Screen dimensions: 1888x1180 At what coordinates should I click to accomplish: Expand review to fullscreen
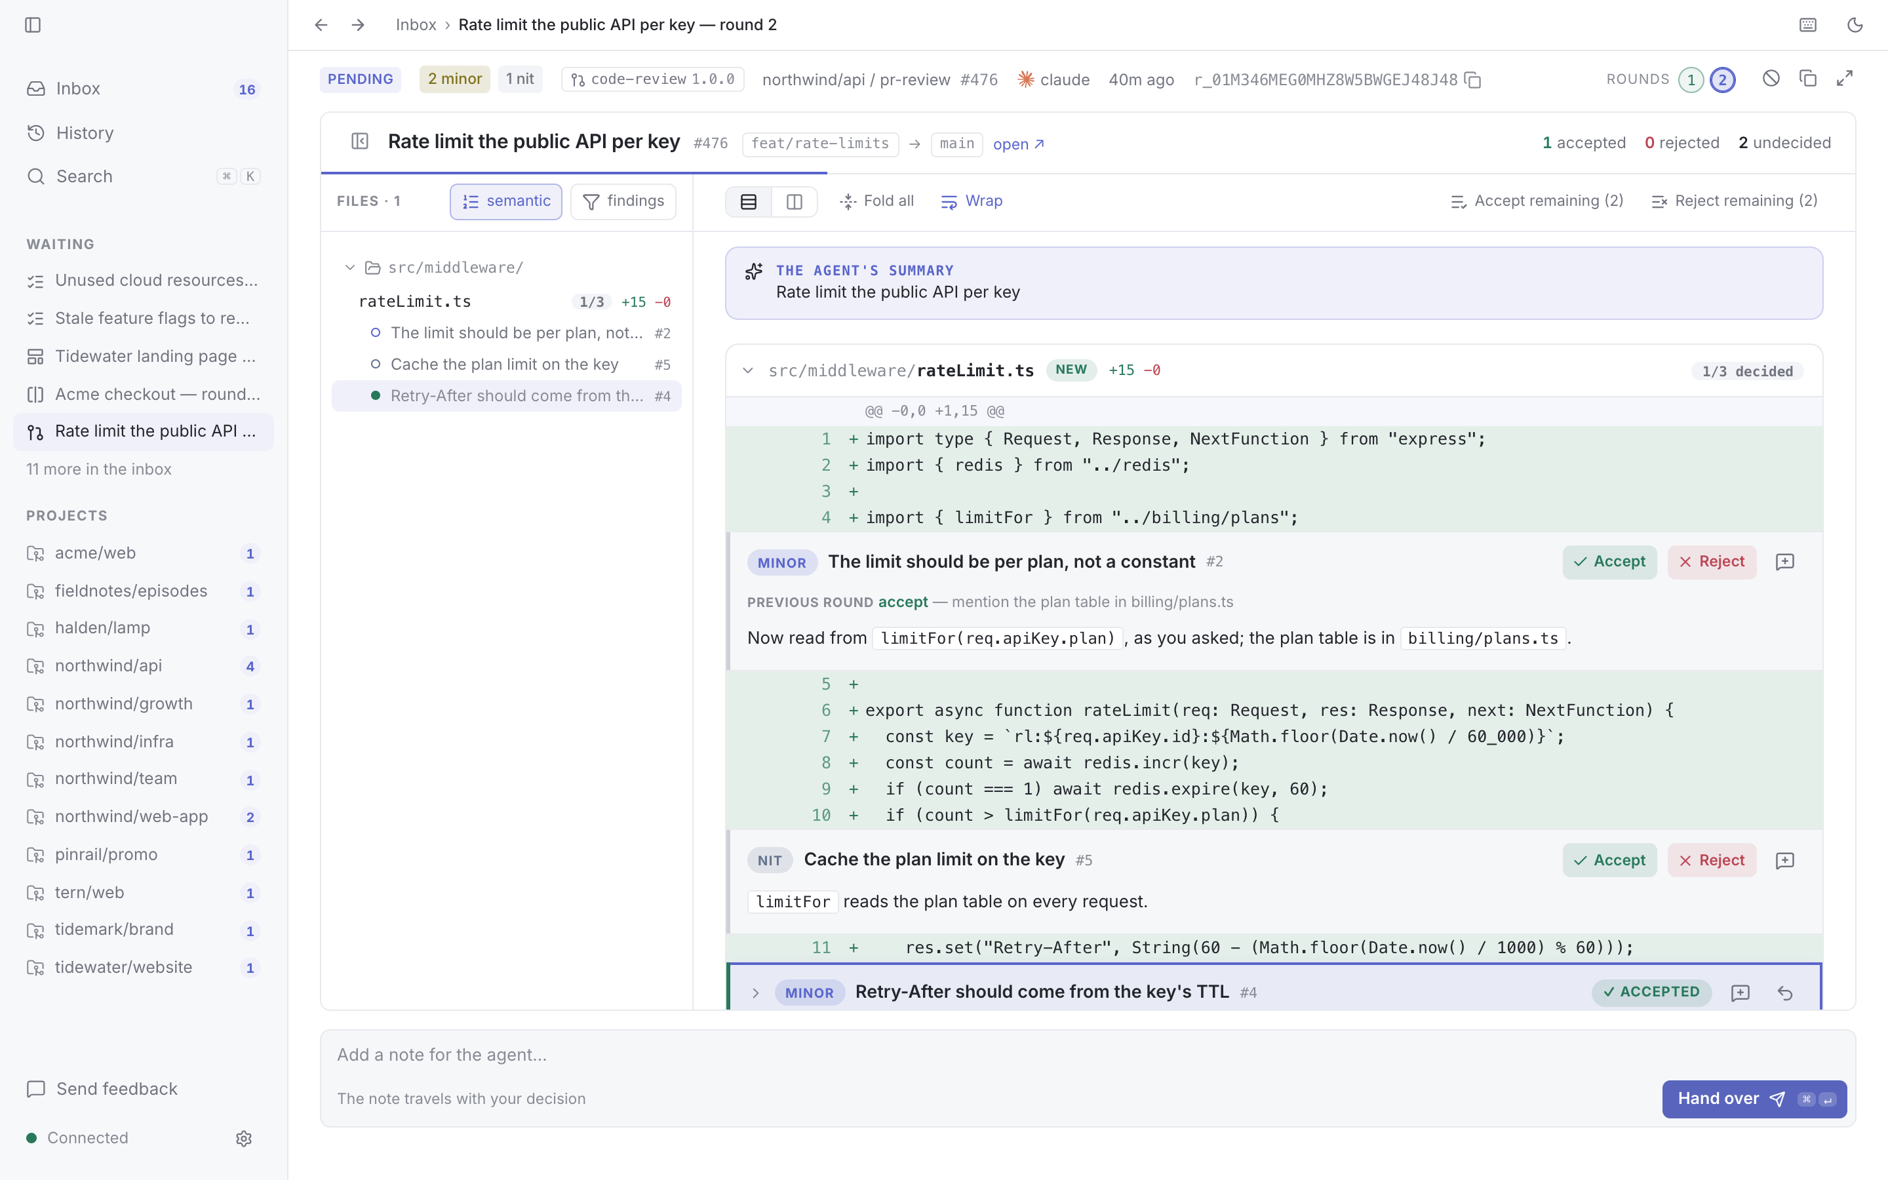click(x=1844, y=78)
